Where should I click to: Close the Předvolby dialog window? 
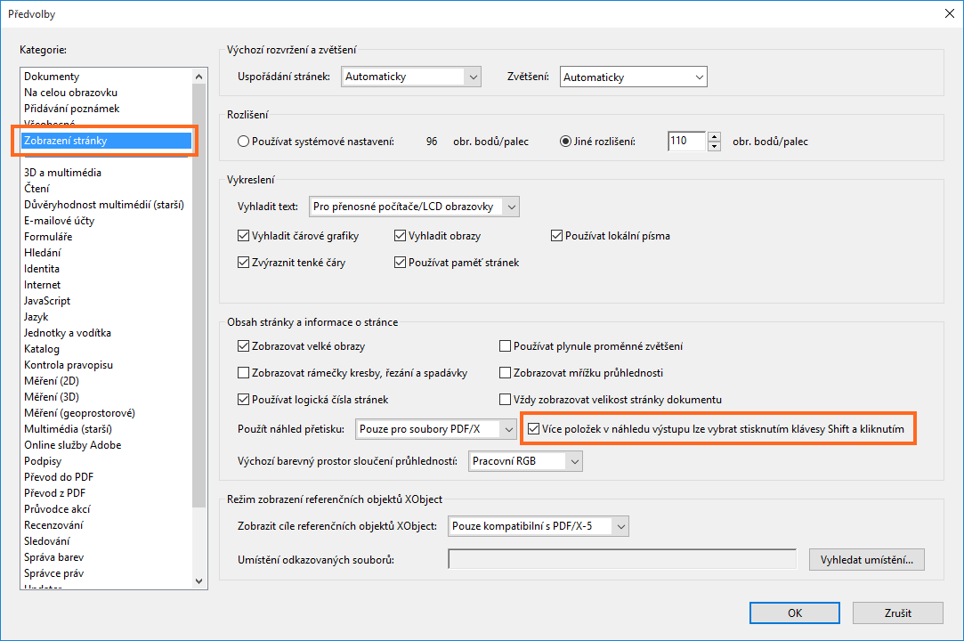tap(949, 13)
